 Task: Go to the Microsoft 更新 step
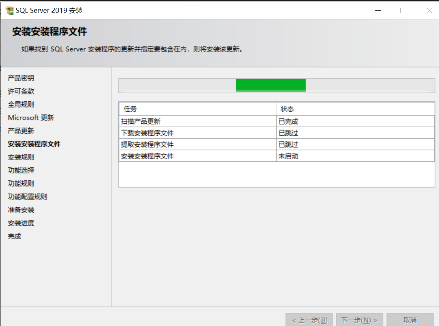(x=31, y=118)
